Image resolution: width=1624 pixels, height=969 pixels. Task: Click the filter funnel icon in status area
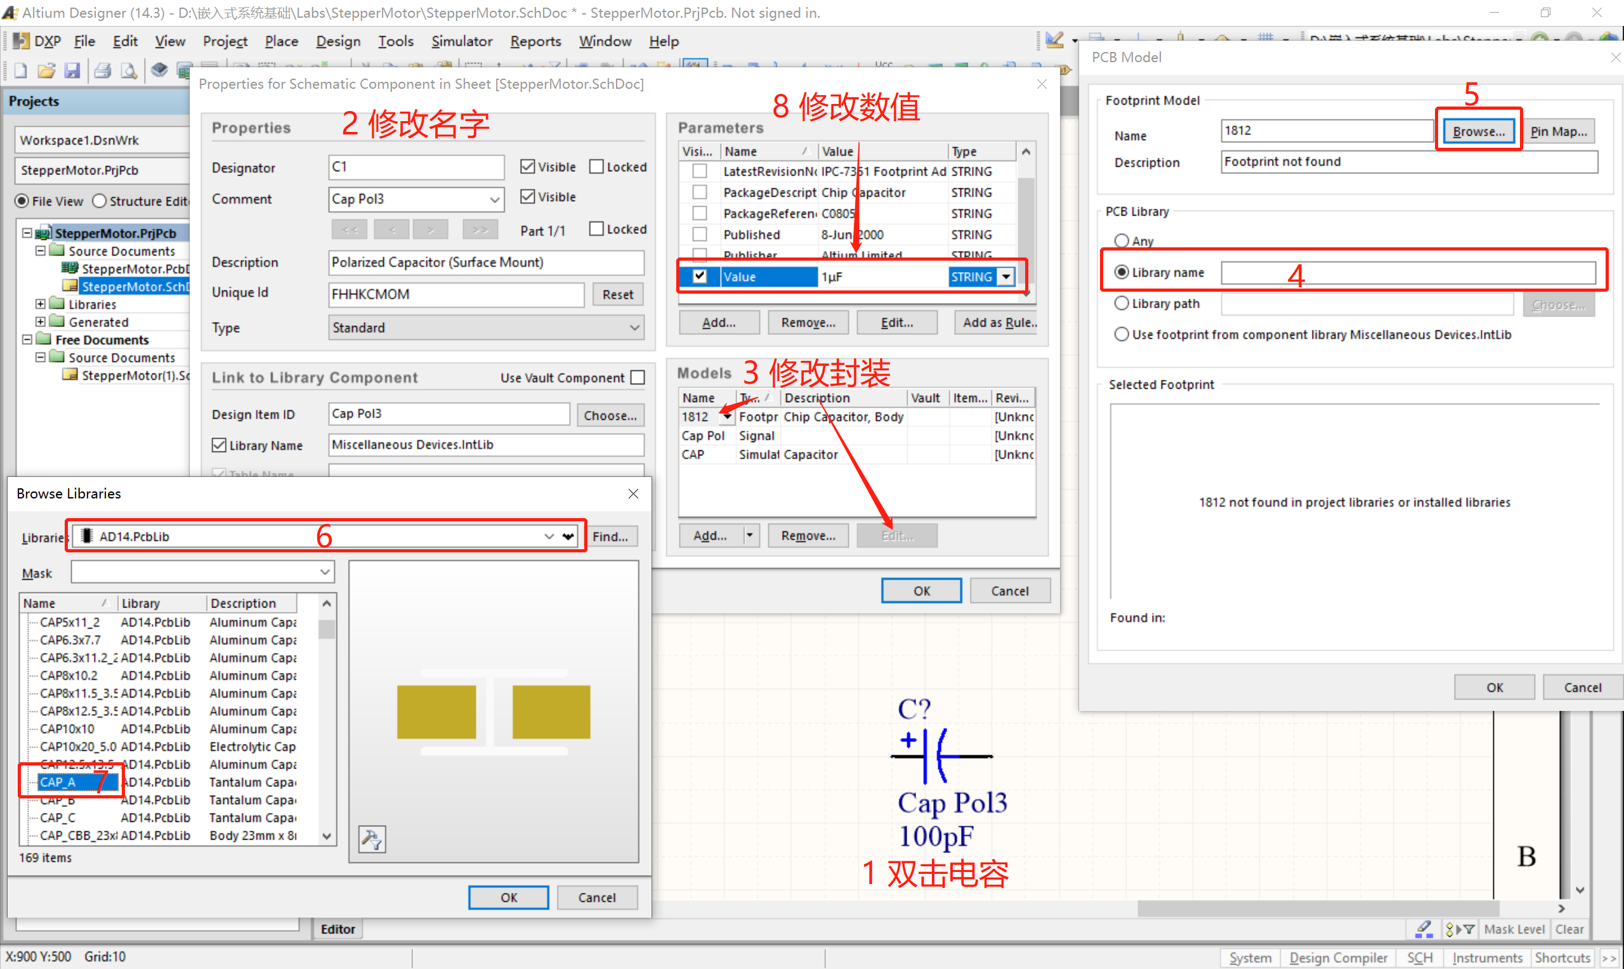pos(1469,928)
